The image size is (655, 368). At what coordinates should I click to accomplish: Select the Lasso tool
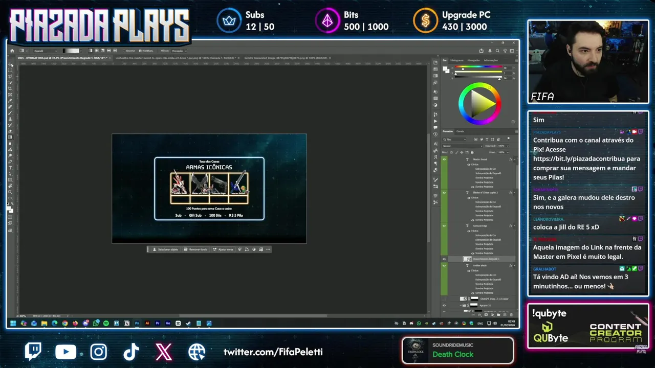pyautogui.click(x=10, y=77)
